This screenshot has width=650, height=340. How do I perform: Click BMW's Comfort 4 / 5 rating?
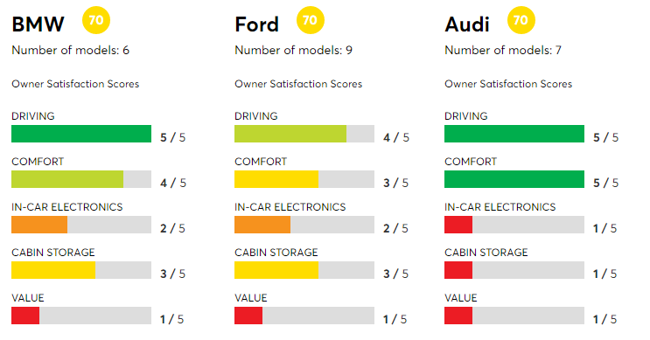[x=173, y=183]
